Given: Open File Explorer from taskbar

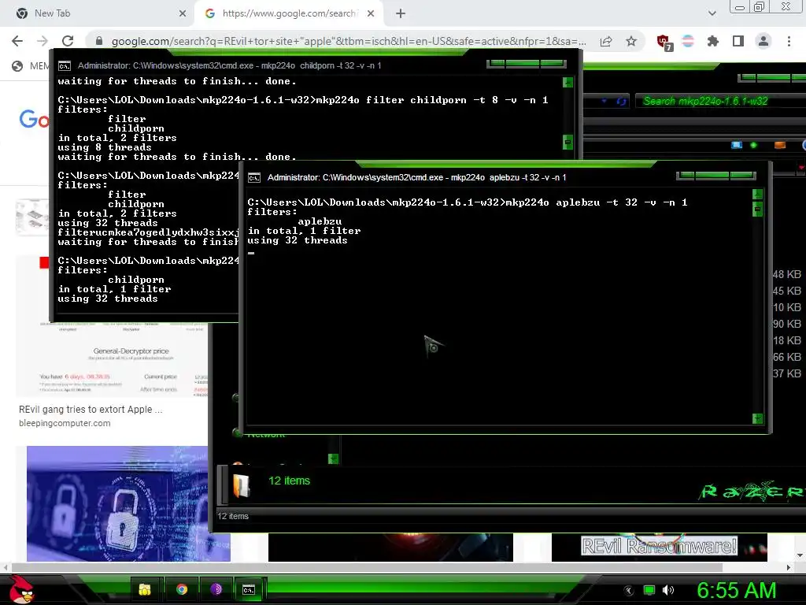Looking at the screenshot, I should tap(145, 589).
